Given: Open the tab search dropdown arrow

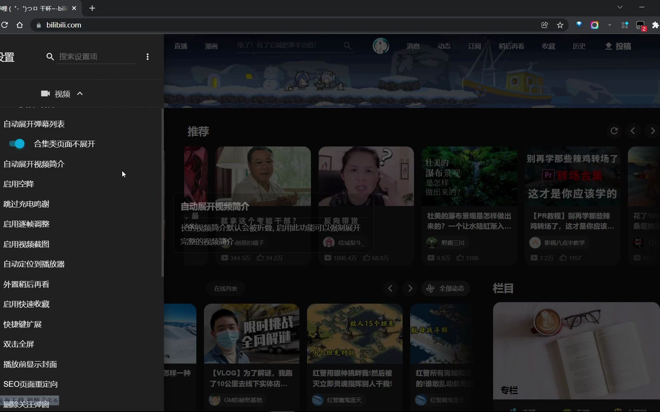Looking at the screenshot, I should 620,7.
